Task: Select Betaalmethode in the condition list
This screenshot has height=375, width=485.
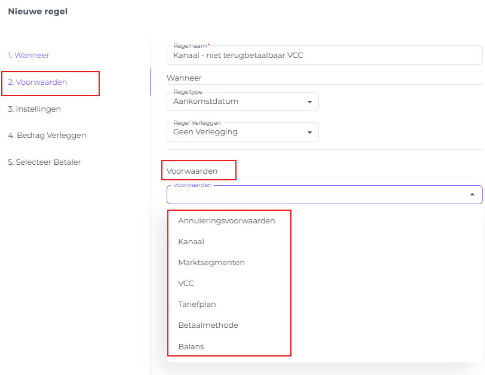Action: (208, 325)
